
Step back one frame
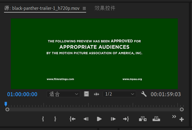point(86,119)
